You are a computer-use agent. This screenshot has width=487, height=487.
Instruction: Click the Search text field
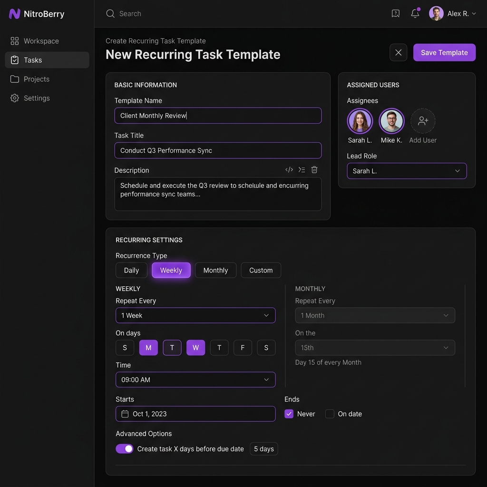click(130, 14)
